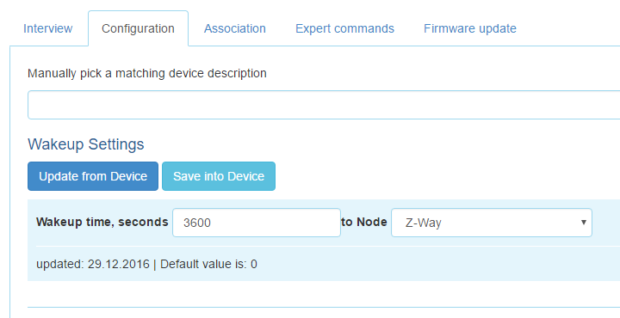This screenshot has height=318, width=620.
Task: Click the Default value is 0 text
Action: tap(208, 264)
